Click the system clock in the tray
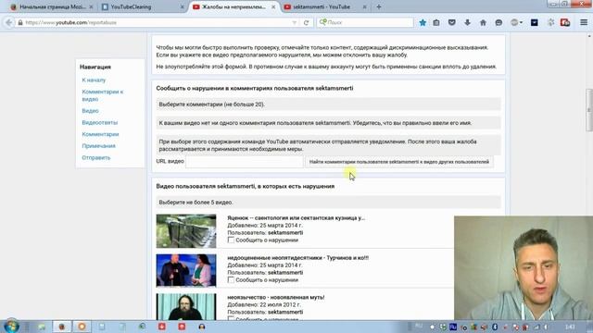The width and height of the screenshot is (593, 333). click(x=570, y=327)
